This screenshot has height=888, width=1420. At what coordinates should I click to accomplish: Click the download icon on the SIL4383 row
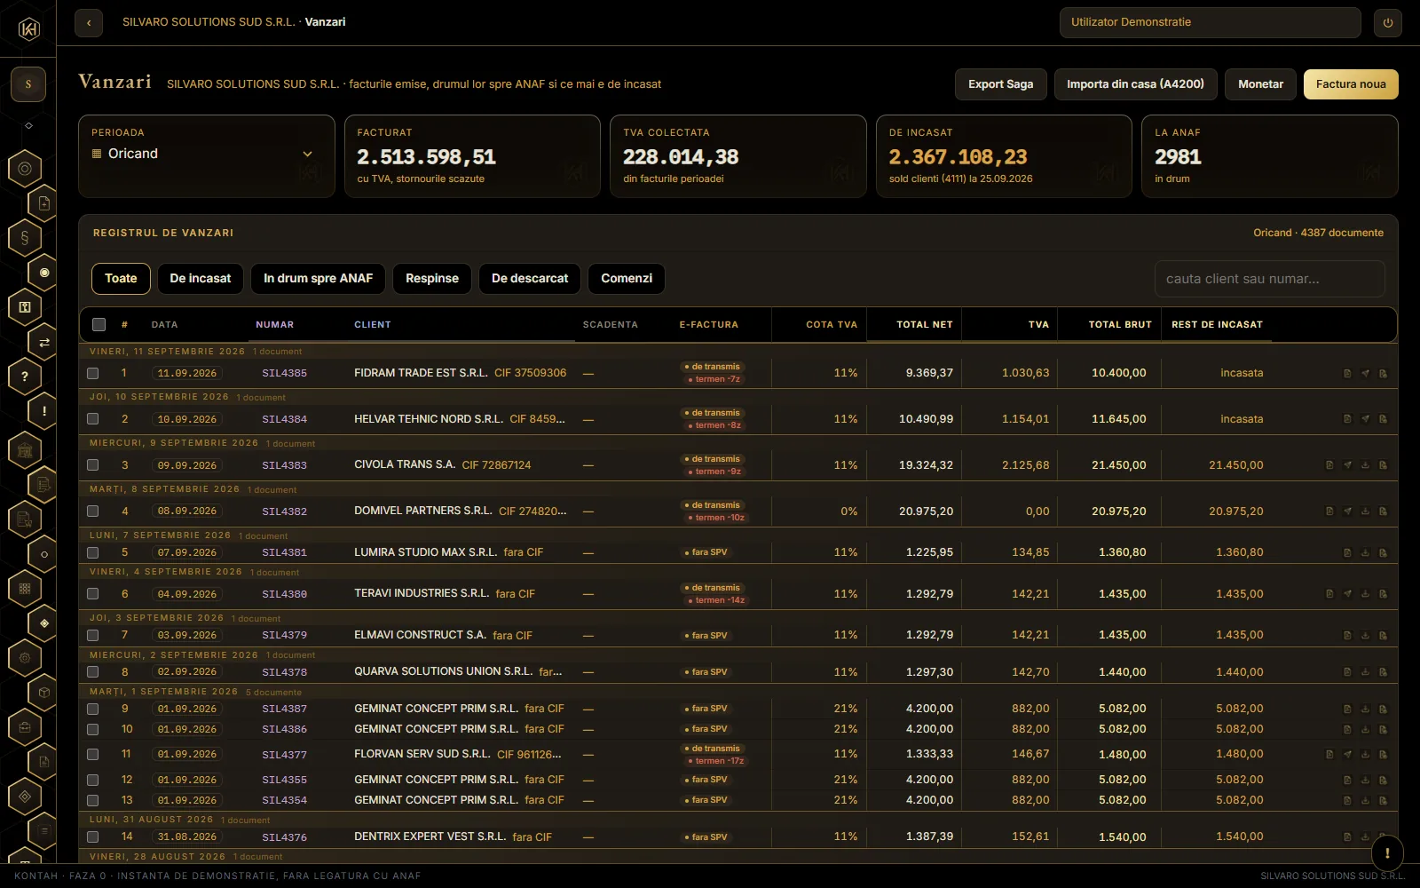(x=1365, y=465)
